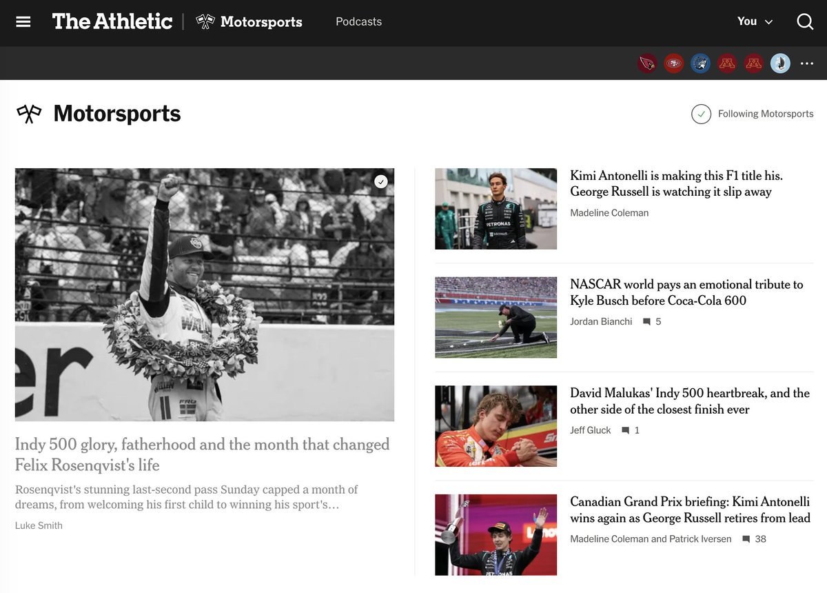This screenshot has height=593, width=827.
Task: Open comments icon with 38 comments
Action: (x=746, y=539)
